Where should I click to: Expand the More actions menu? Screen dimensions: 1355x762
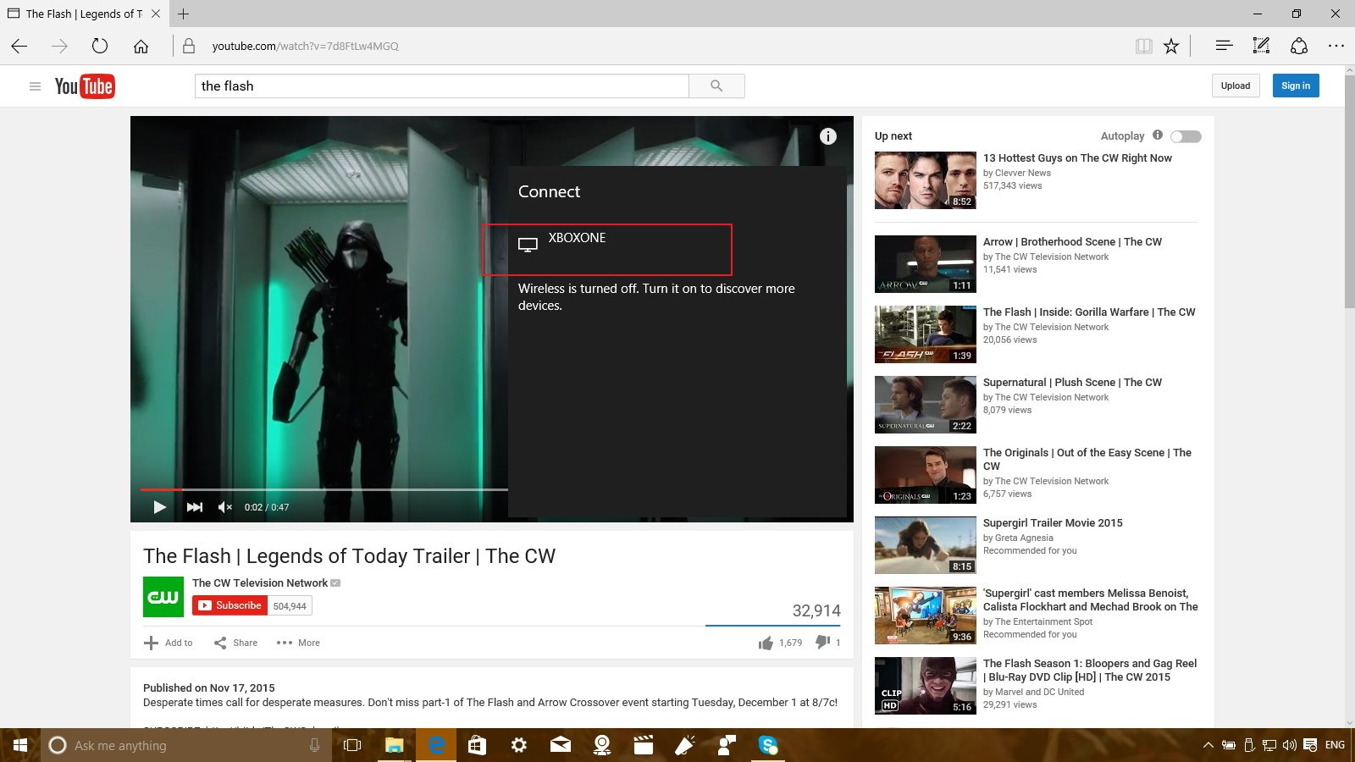(298, 643)
